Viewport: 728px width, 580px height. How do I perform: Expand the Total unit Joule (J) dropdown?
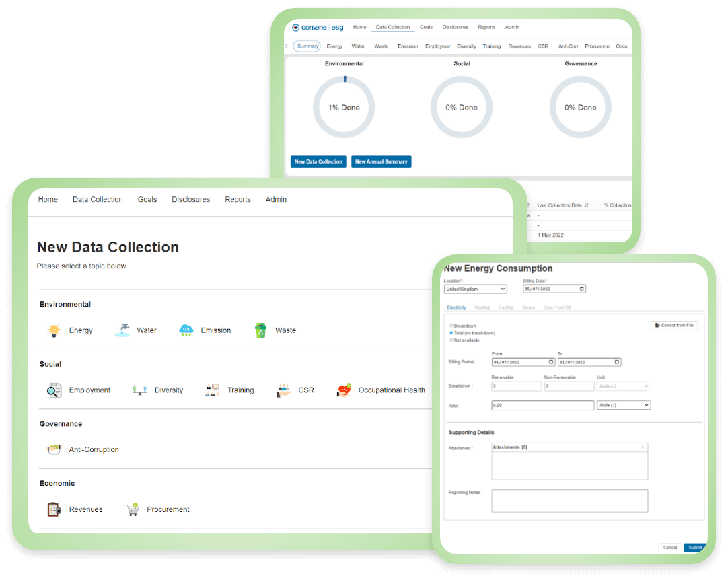(623, 405)
